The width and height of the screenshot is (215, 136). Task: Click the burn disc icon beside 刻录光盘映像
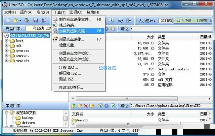[x=55, y=39]
